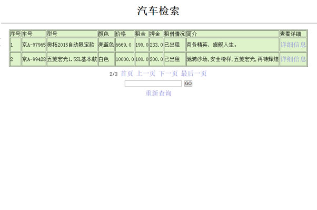Click the 亮蓝色 color cell
The height and width of the screenshot is (210, 317).
click(x=106, y=45)
